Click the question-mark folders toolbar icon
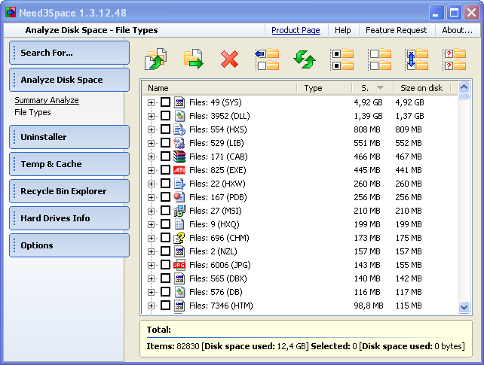 point(455,59)
